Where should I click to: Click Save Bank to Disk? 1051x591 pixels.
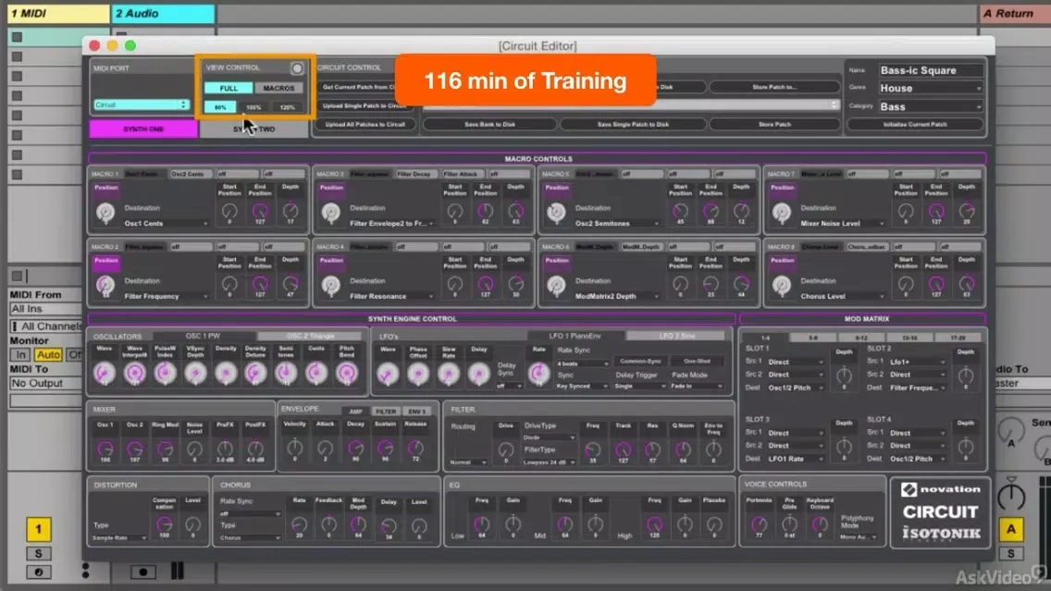pyautogui.click(x=489, y=125)
